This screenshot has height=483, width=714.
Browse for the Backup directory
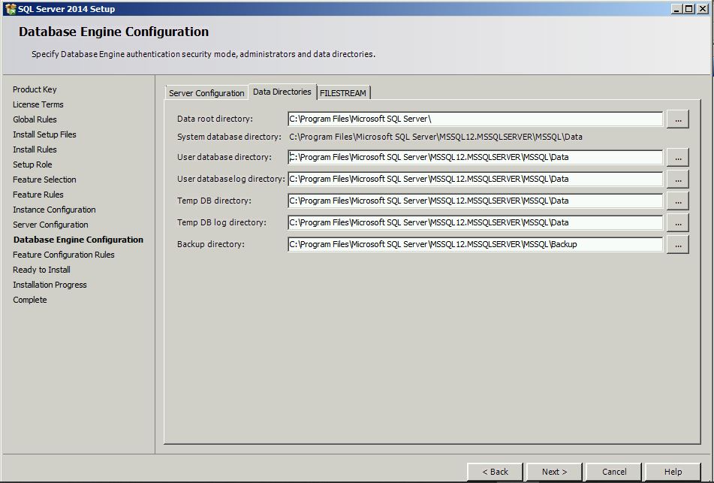pos(677,245)
